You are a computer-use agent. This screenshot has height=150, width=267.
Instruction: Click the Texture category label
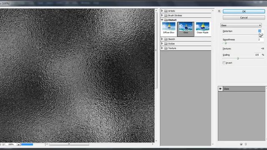pyautogui.click(x=172, y=48)
